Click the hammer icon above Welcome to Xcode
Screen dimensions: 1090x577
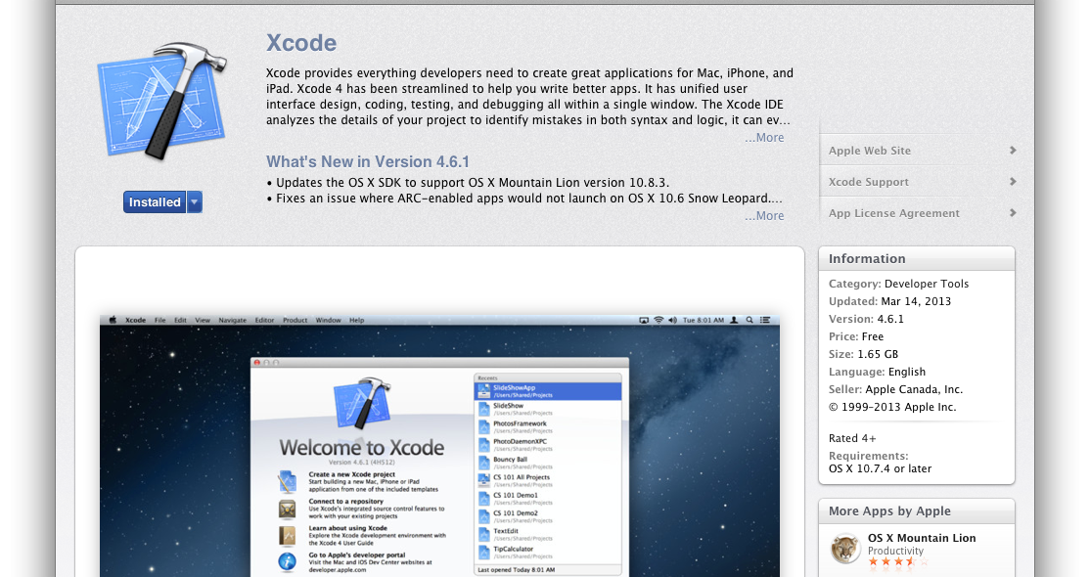tap(362, 403)
